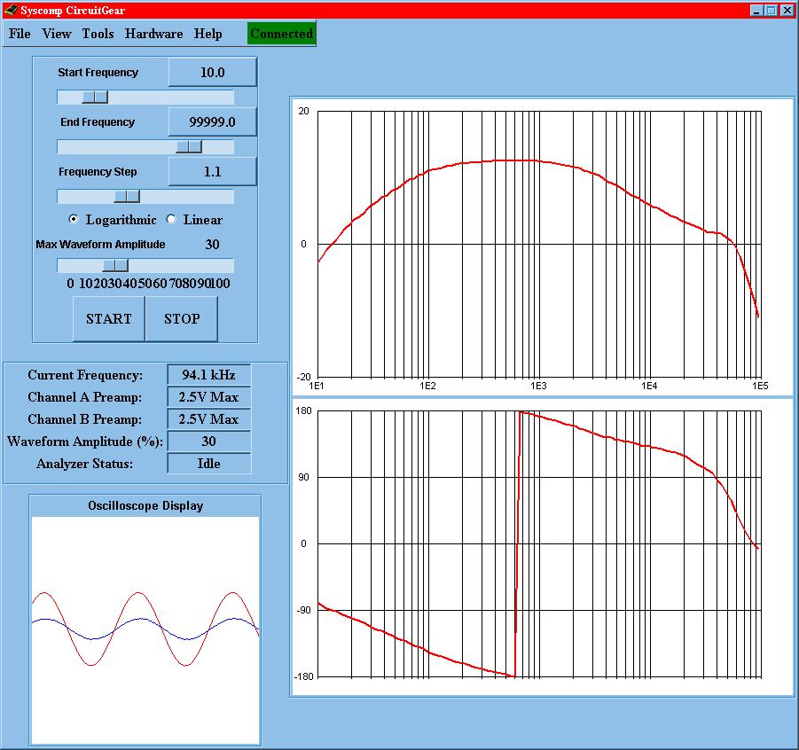Click the End Frequency value field
Viewport: 799px width, 750px height.
(213, 122)
